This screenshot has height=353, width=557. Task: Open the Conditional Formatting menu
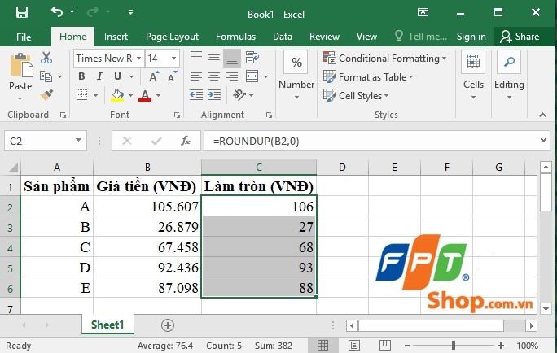(384, 59)
